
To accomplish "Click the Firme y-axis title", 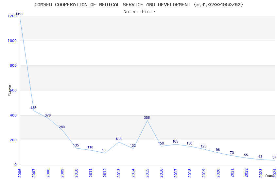I will 10,90.
